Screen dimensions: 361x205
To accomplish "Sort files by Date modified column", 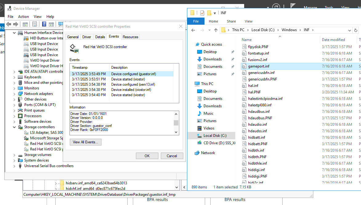I will tap(333, 40).
